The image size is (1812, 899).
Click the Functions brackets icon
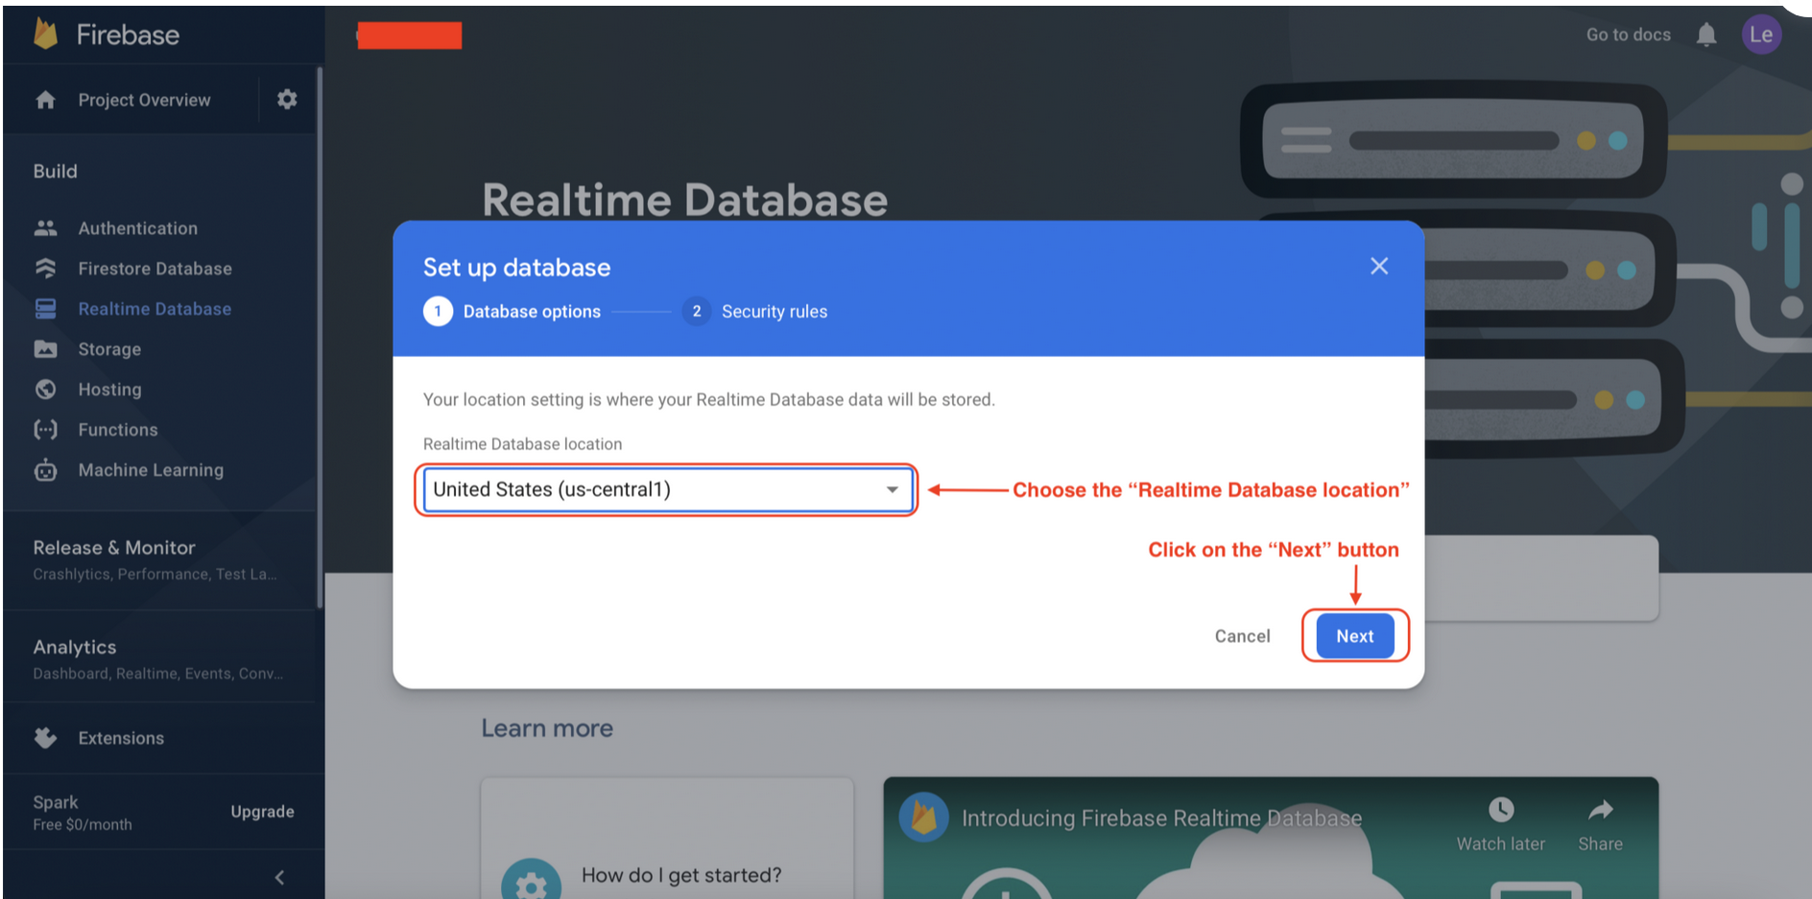(45, 430)
